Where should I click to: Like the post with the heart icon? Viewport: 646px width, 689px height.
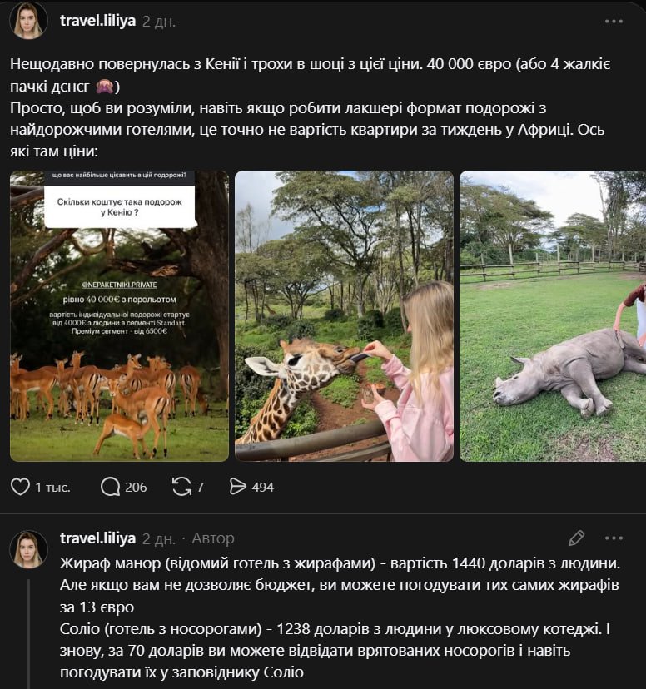(20, 487)
